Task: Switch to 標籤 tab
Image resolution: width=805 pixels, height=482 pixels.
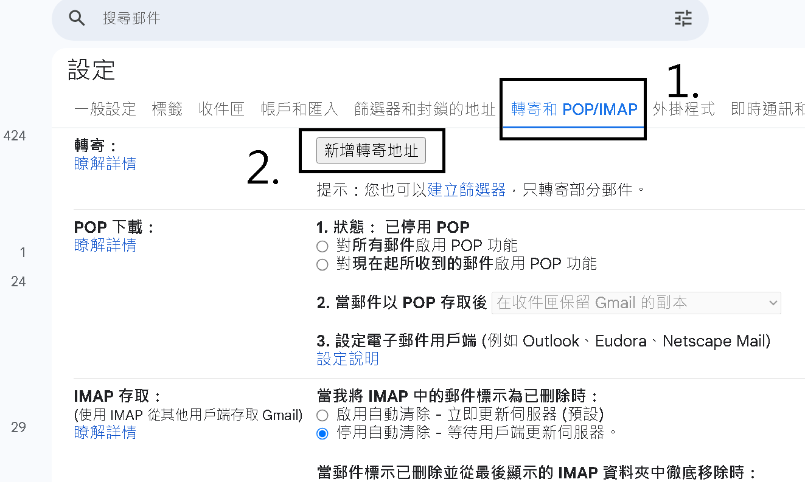Action: (167, 109)
